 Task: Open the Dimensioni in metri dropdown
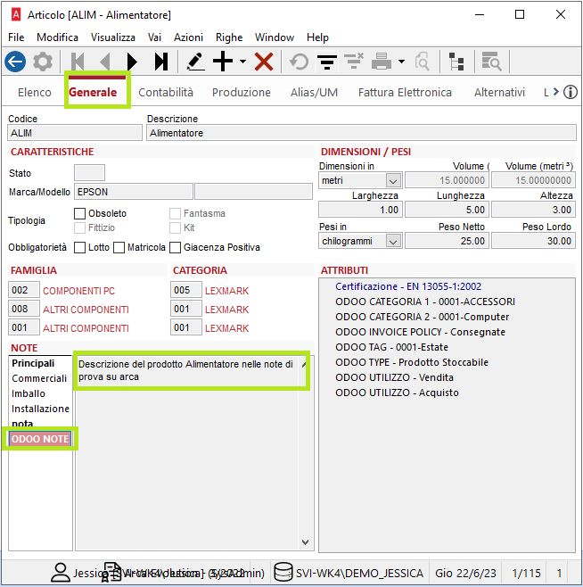(x=392, y=181)
